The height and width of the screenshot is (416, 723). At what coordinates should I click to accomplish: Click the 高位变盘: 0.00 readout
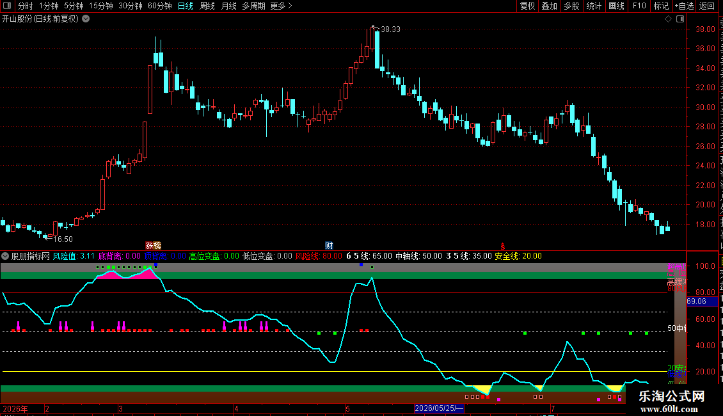click(x=214, y=256)
